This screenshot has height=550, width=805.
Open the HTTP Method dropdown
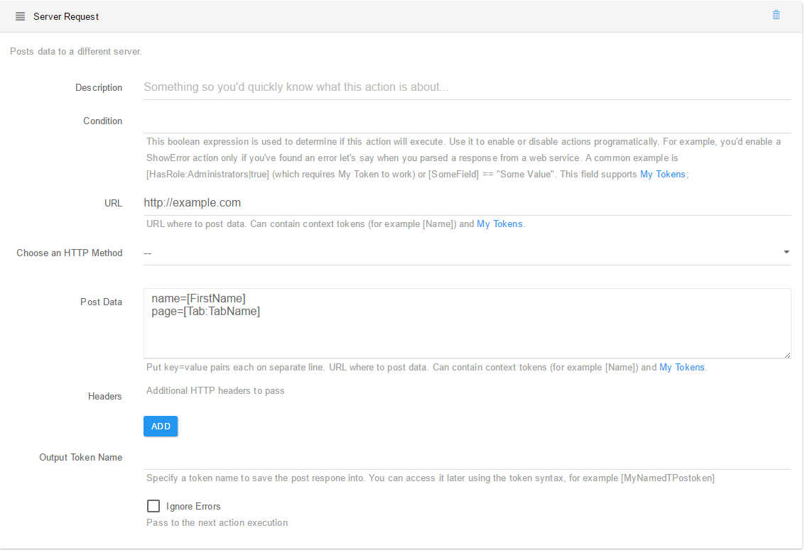tap(467, 252)
